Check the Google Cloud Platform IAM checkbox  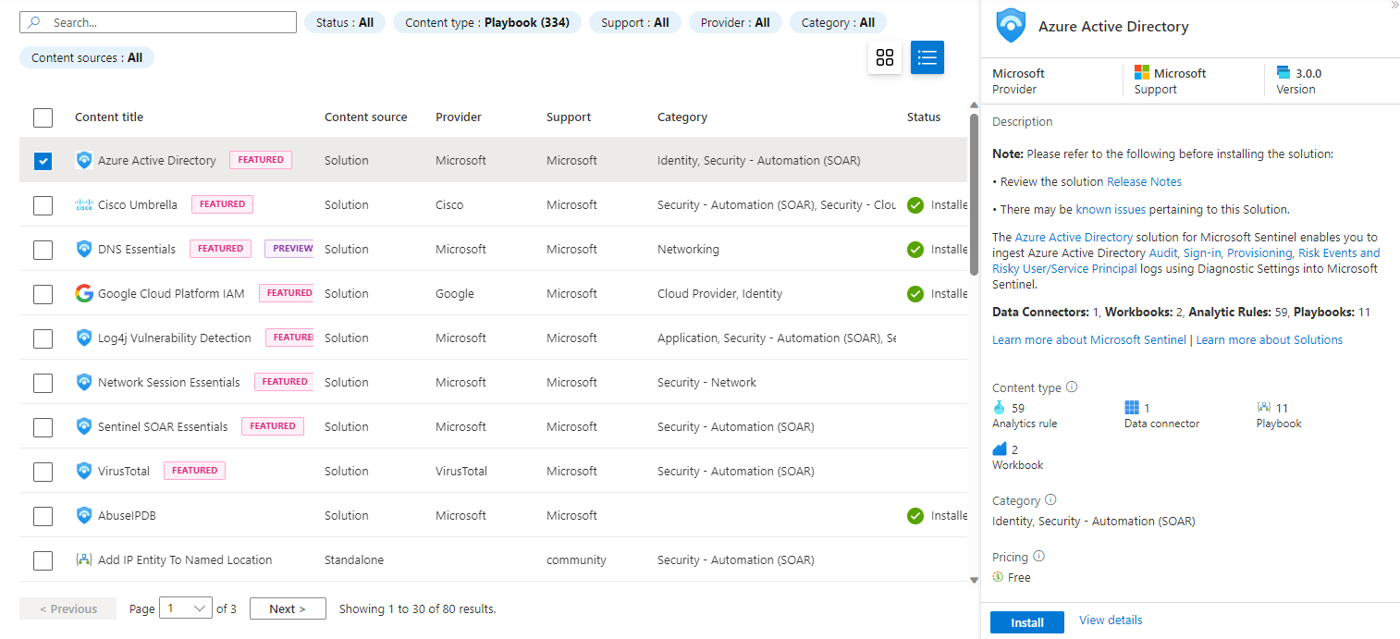click(x=43, y=294)
